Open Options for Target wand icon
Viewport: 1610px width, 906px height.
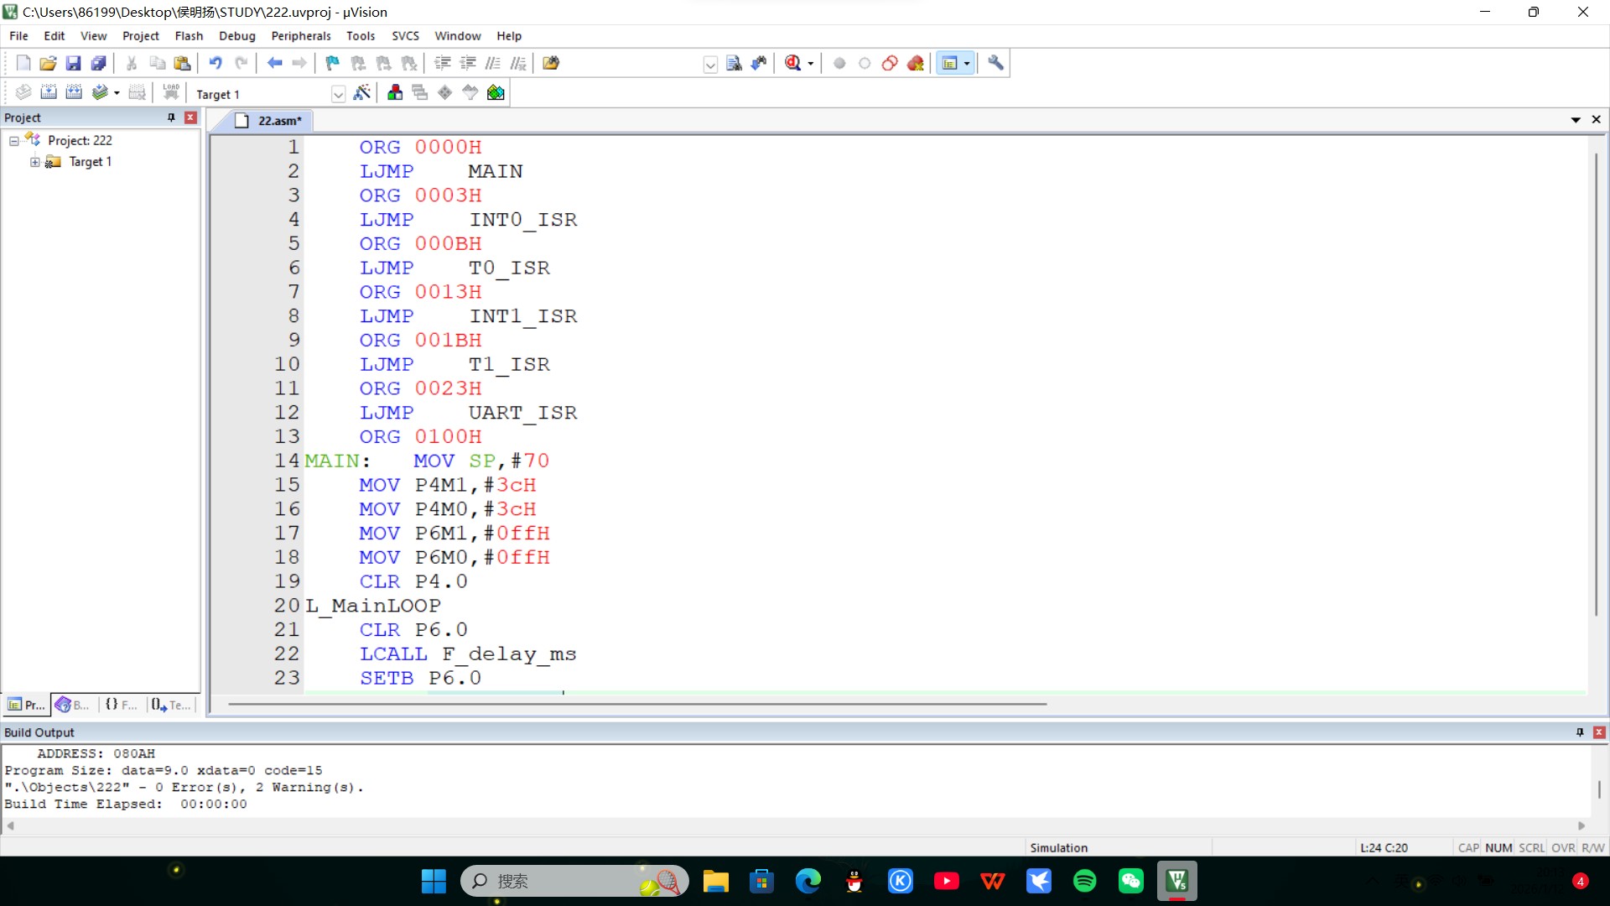point(361,92)
